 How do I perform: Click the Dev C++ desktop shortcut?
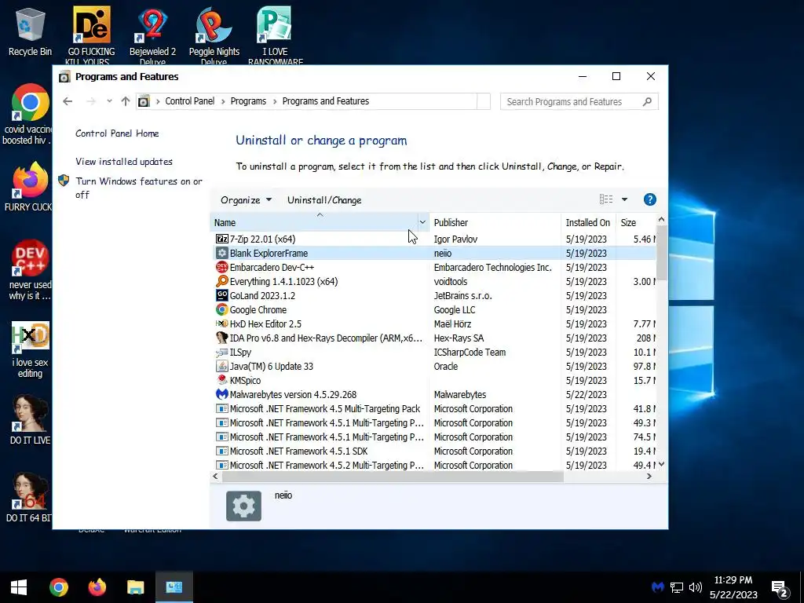pyautogui.click(x=31, y=258)
